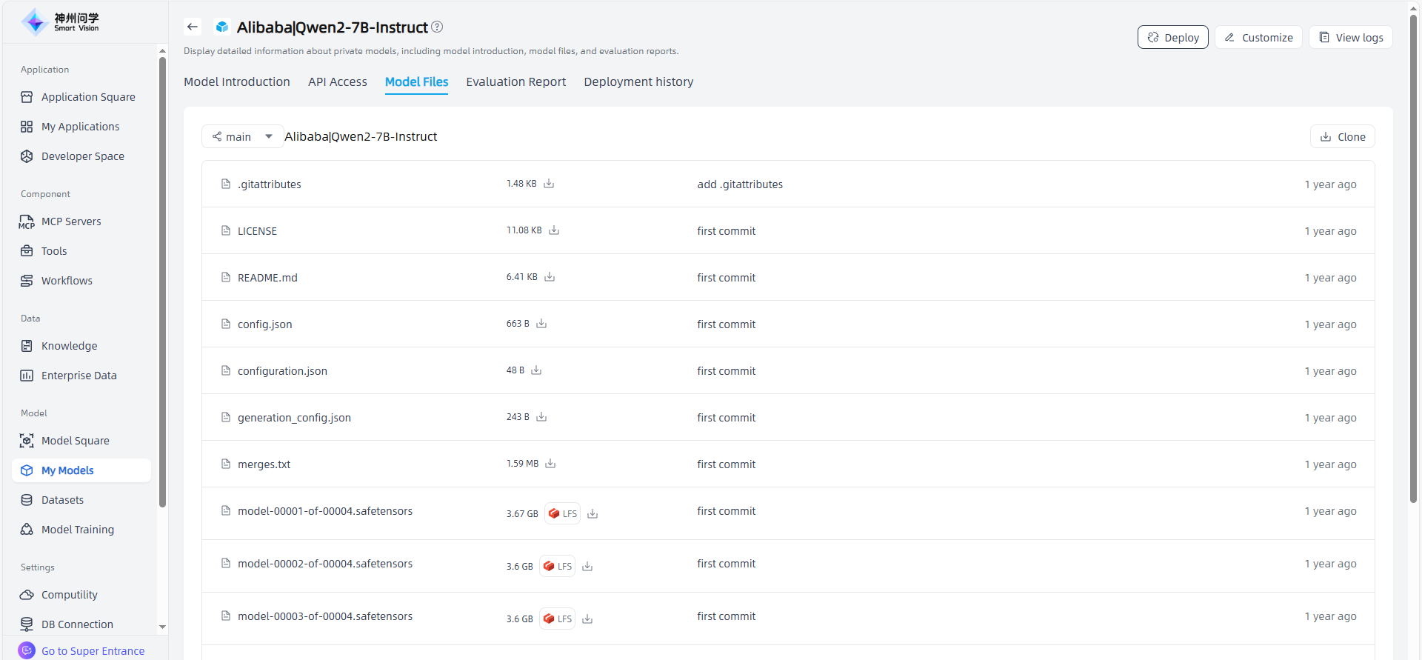The height and width of the screenshot is (660, 1422).
Task: Click the Clone button
Action: [1342, 137]
